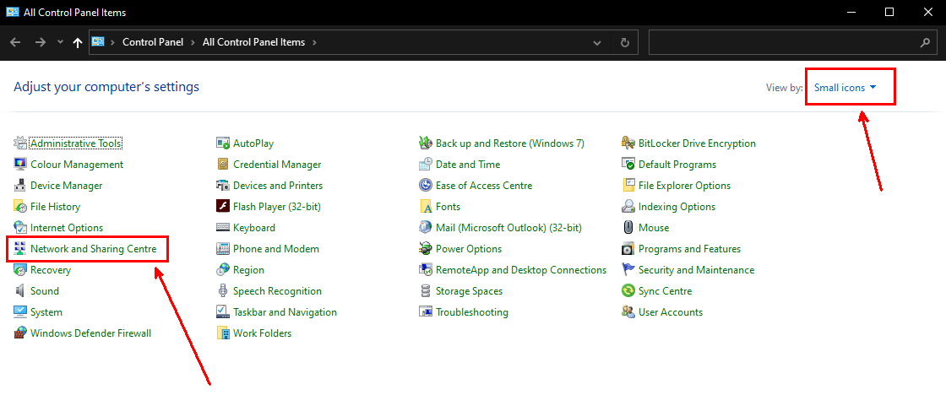946x395 pixels.
Task: Click the address bar Control Panel icon
Action: click(x=98, y=42)
